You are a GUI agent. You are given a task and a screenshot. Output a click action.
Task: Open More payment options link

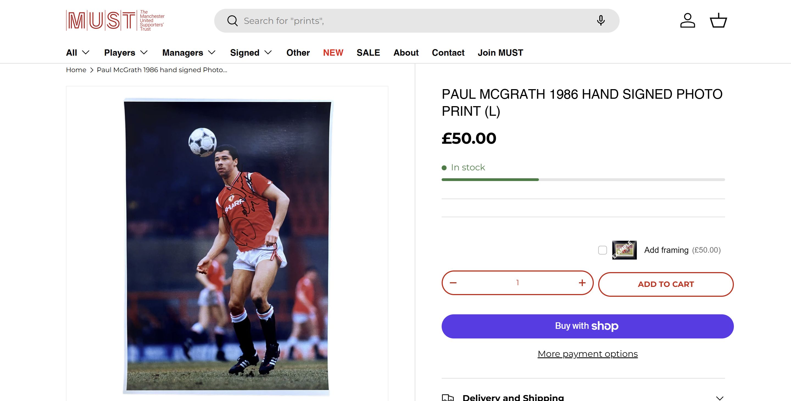point(587,354)
